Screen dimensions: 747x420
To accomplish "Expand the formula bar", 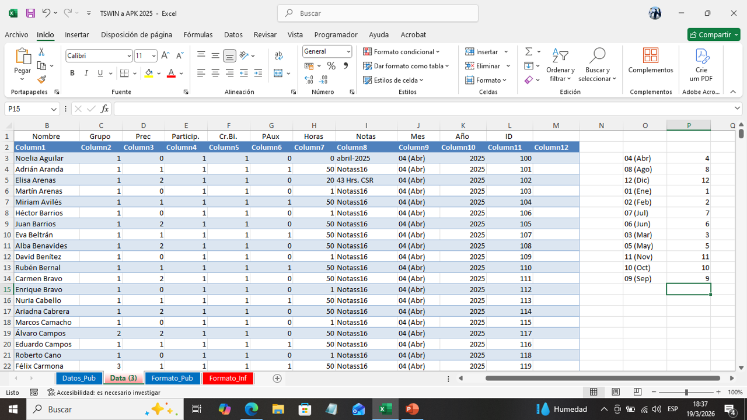I will pyautogui.click(x=737, y=108).
